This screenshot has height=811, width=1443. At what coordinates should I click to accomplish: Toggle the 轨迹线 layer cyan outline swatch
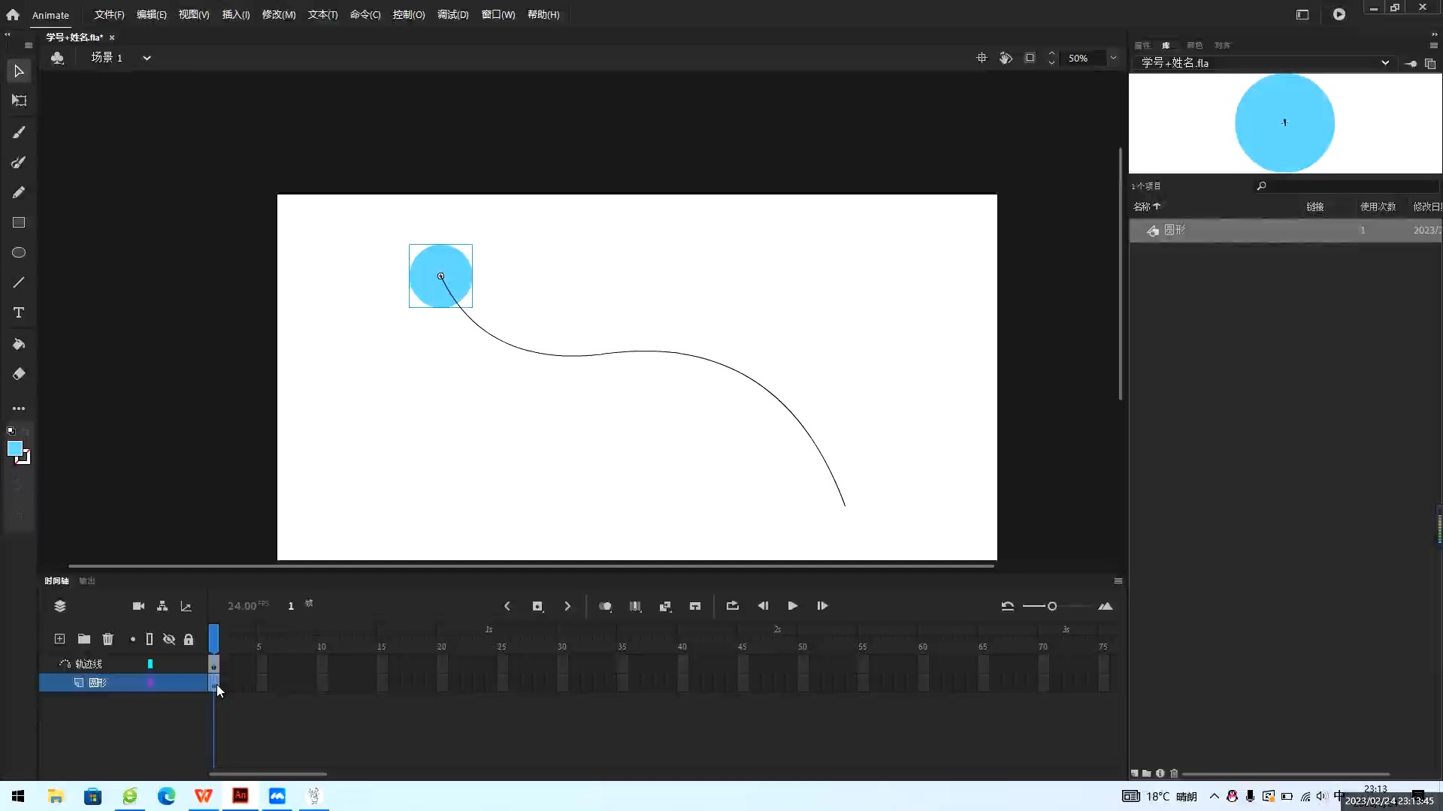(x=150, y=664)
